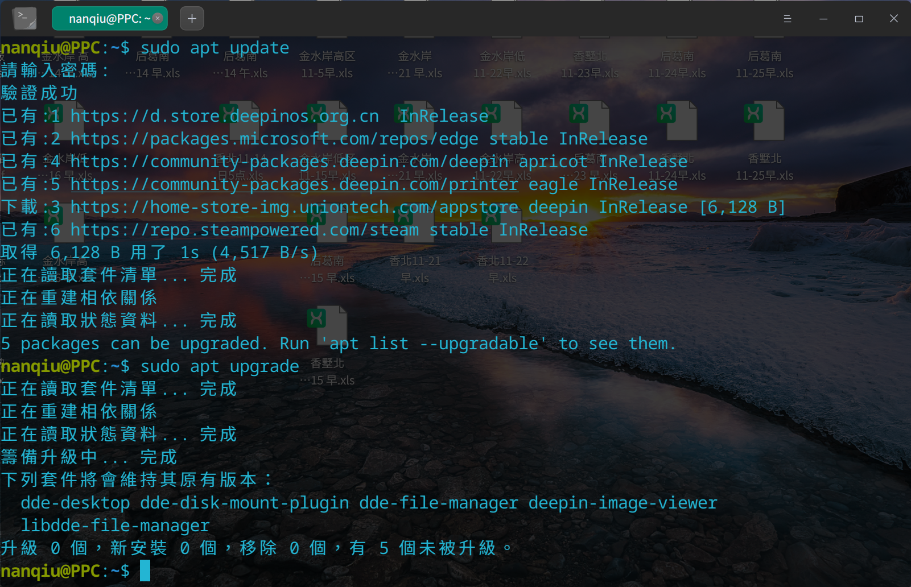Click the '驗證成功' line
The height and width of the screenshot is (587, 911).
click(x=39, y=93)
